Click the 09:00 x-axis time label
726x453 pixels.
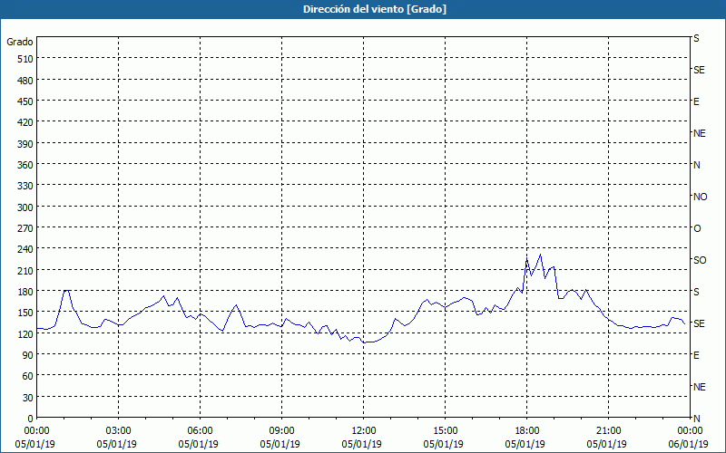281,431
